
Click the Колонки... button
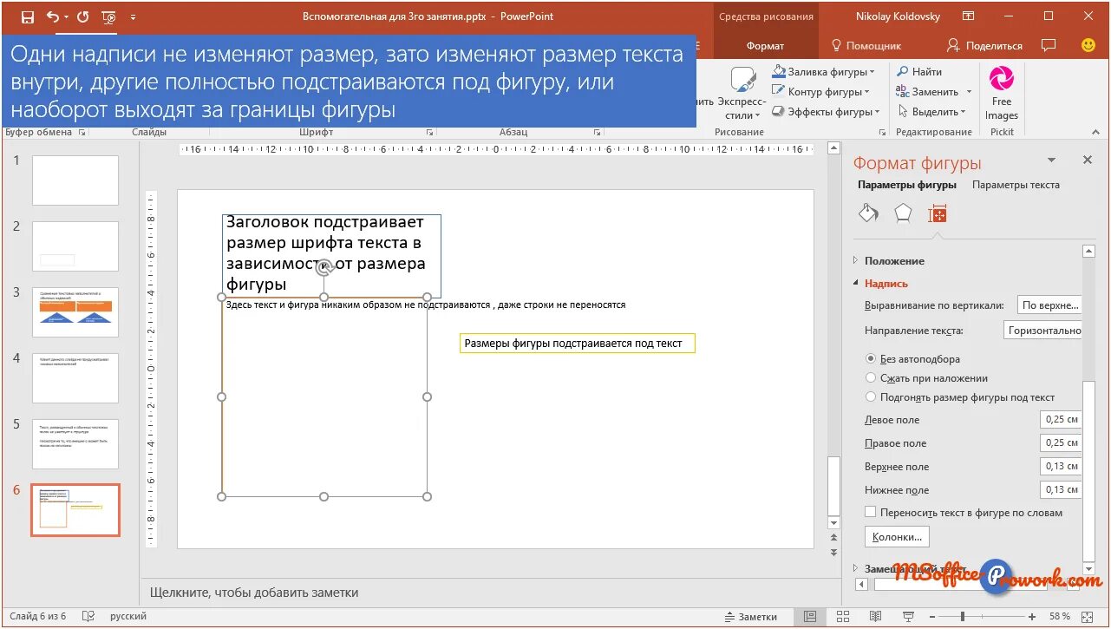pos(897,537)
